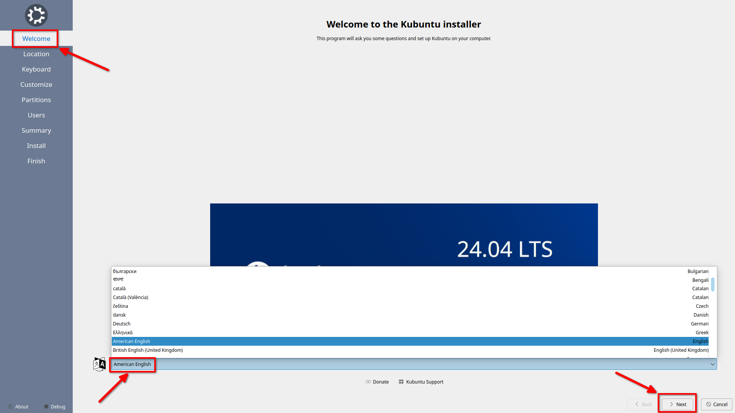Screen dimensions: 735x413
Task: Select the Users step in sidebar
Action: [36, 115]
